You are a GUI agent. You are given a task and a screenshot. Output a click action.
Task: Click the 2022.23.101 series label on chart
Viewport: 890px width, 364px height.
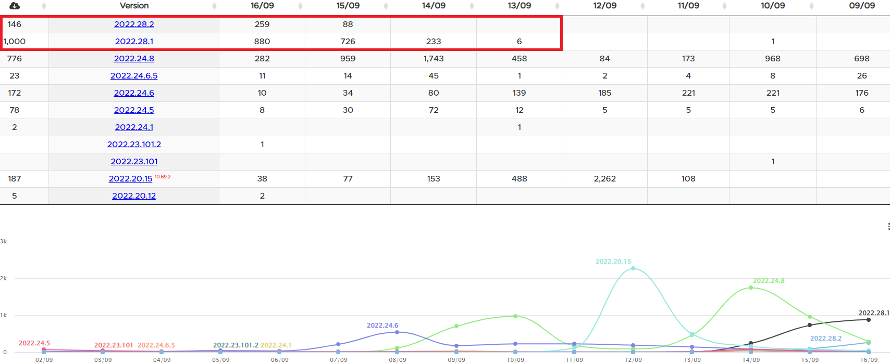click(114, 345)
